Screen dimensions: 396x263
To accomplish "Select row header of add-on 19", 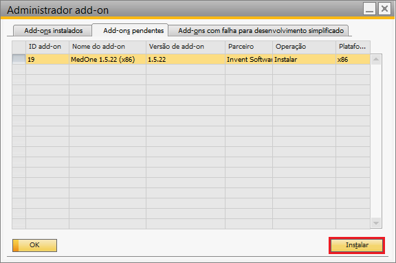I will 19,59.
